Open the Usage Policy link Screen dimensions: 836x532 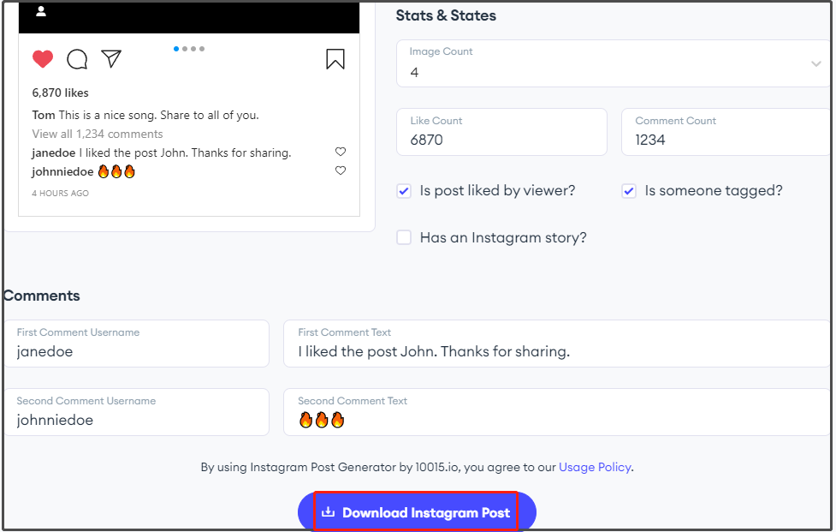[x=595, y=468]
